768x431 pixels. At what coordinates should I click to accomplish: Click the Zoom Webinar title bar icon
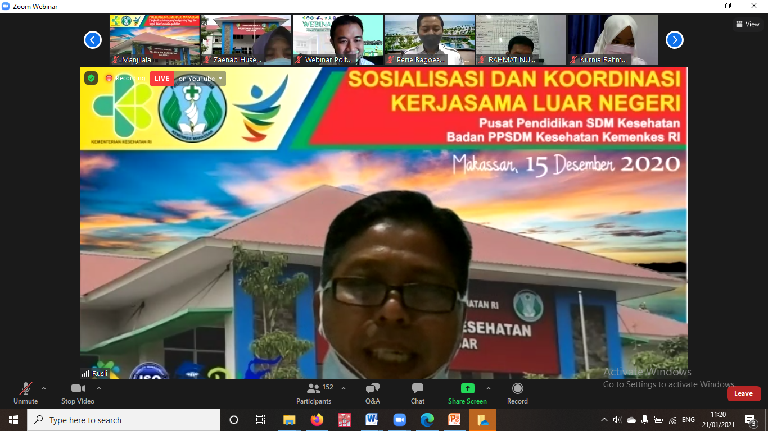[6, 6]
